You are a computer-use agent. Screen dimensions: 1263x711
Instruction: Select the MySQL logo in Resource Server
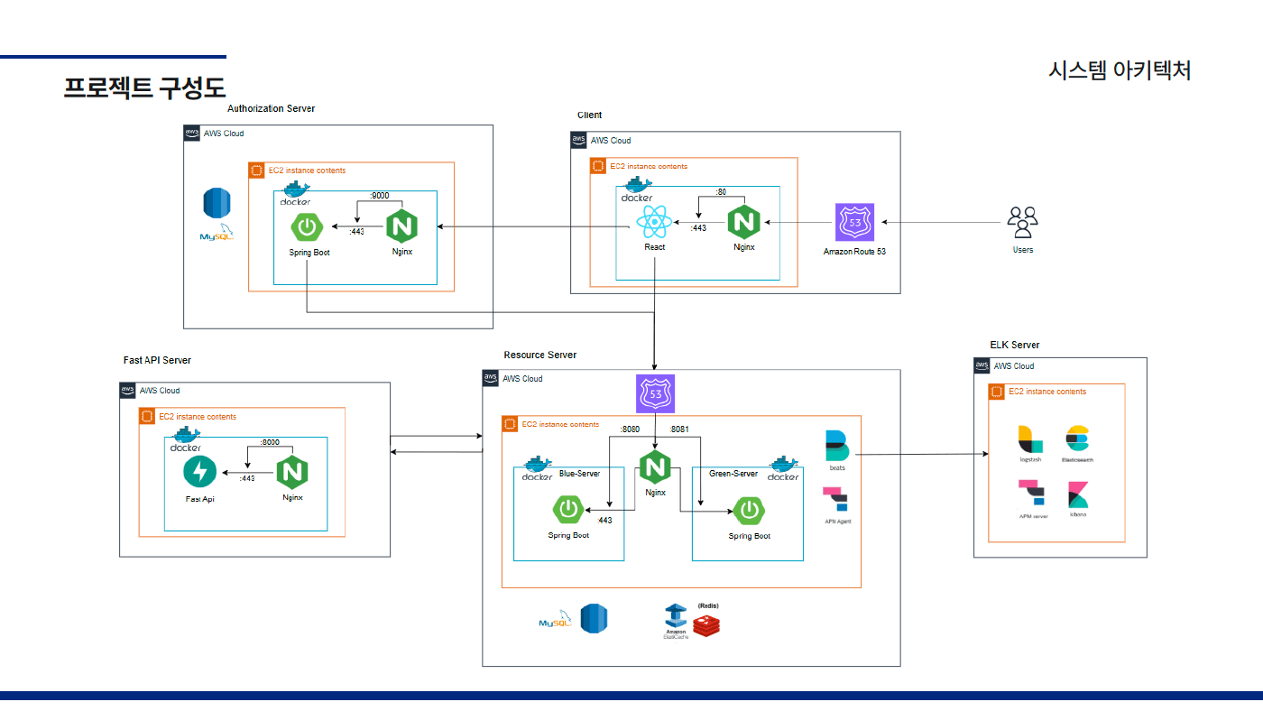(x=557, y=618)
